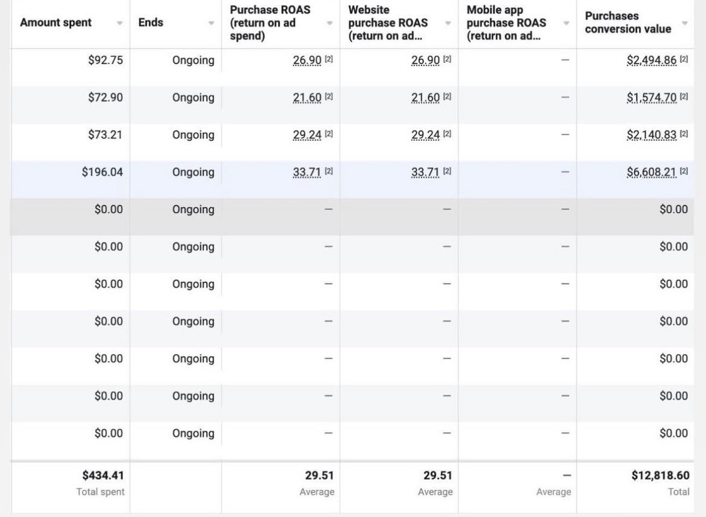The image size is (706, 517).
Task: Click footnote marker beside 21.60 in Website purchase ROAS column
Action: [447, 97]
